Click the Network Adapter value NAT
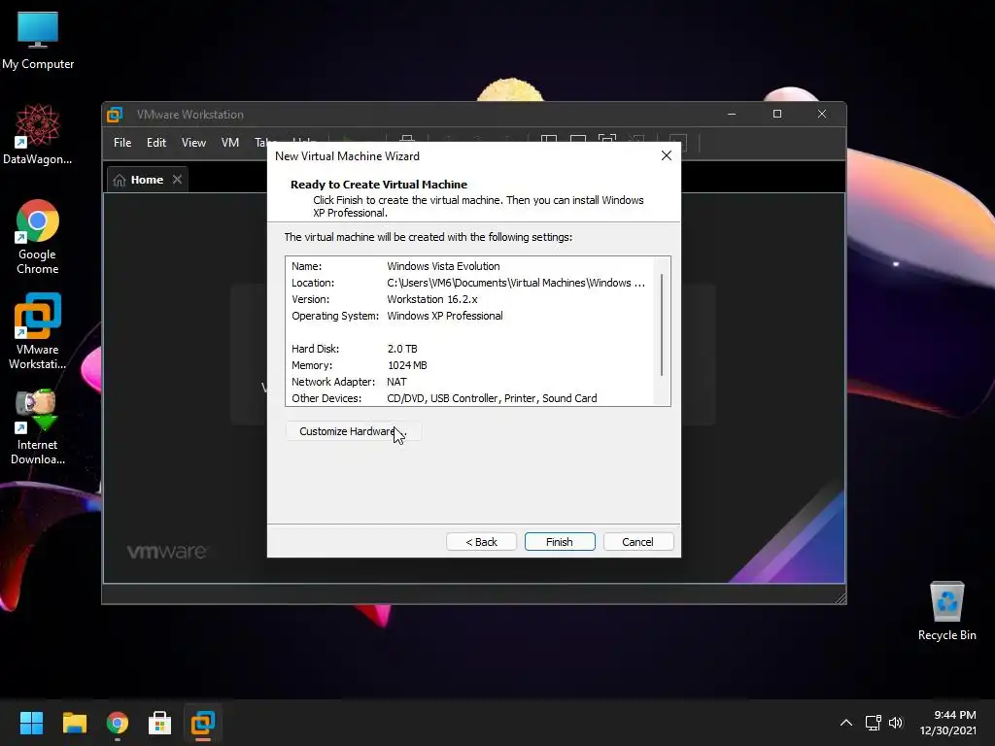 [396, 382]
